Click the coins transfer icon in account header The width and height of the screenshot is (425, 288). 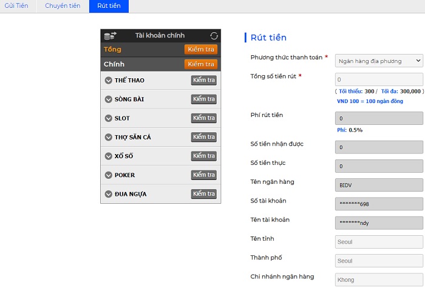[110, 36]
